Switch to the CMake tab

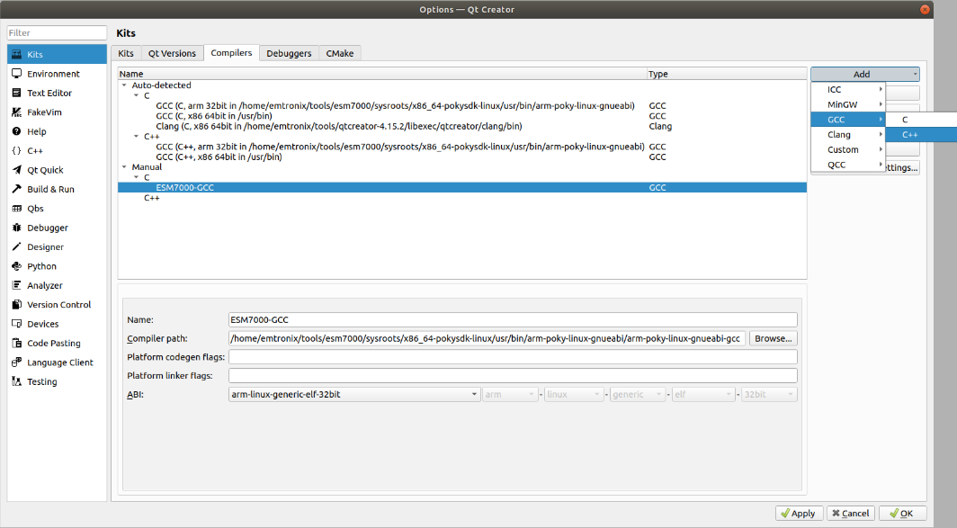[x=340, y=53]
